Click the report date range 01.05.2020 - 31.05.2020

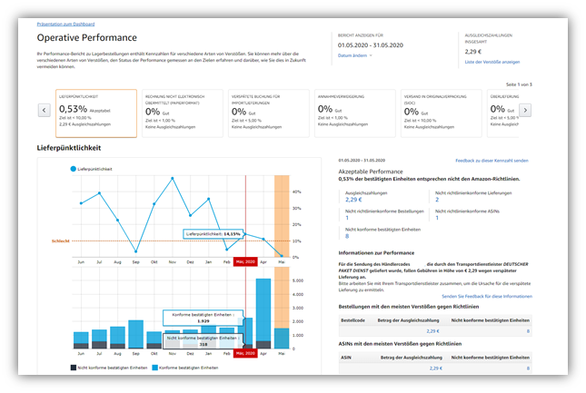coord(371,45)
